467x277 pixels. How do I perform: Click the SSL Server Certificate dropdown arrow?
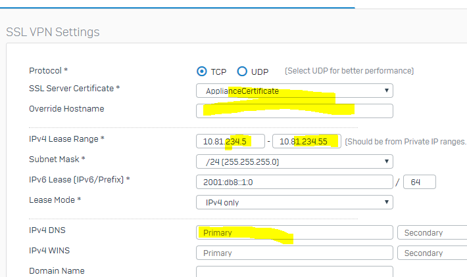[386, 91]
